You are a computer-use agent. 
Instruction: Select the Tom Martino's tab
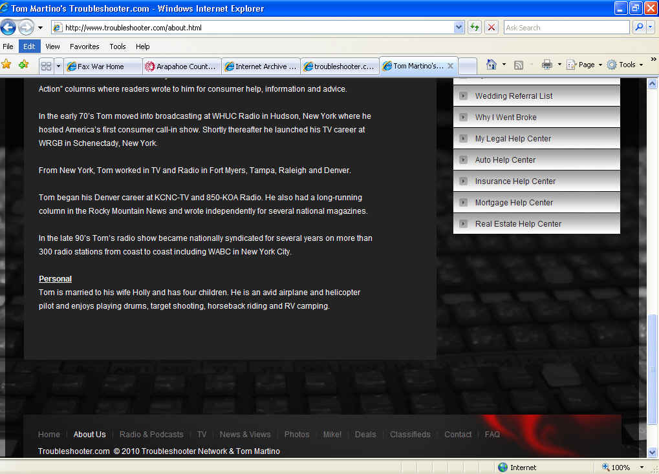413,66
